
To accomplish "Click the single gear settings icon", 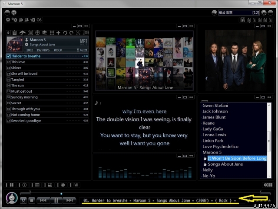I will 8,20.
